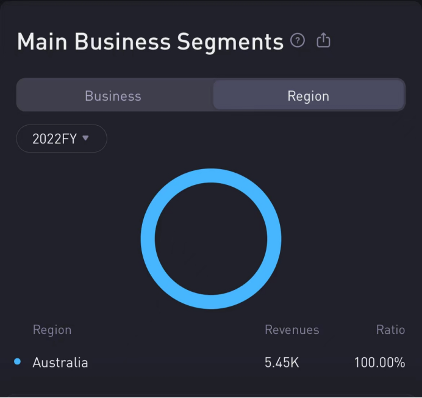Select the Australia region row

60,363
